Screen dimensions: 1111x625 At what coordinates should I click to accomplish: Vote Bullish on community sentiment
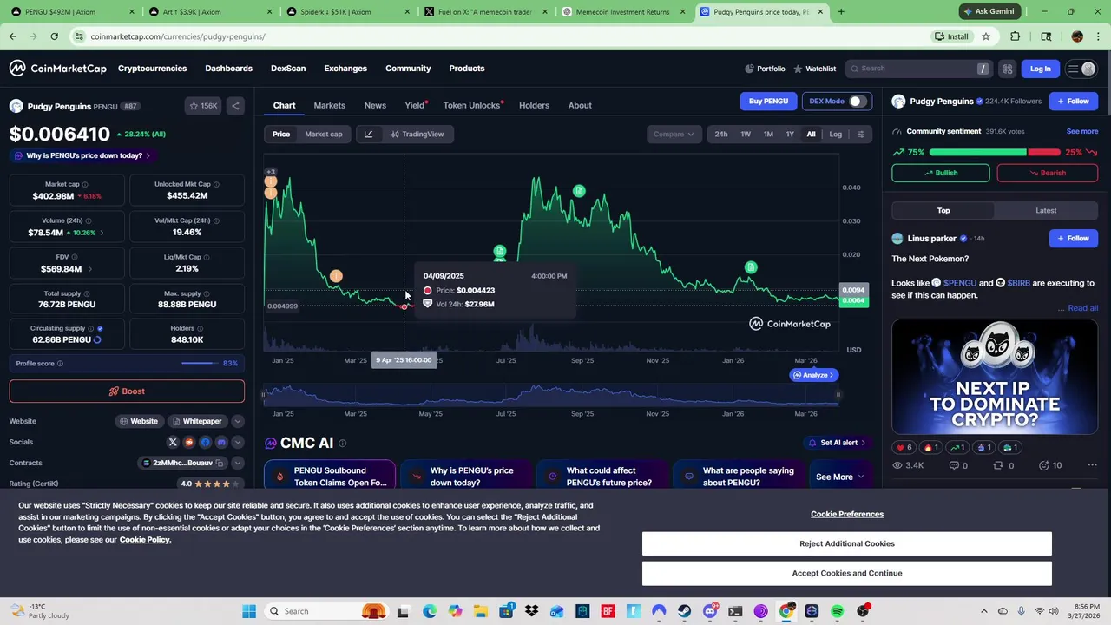click(x=940, y=173)
